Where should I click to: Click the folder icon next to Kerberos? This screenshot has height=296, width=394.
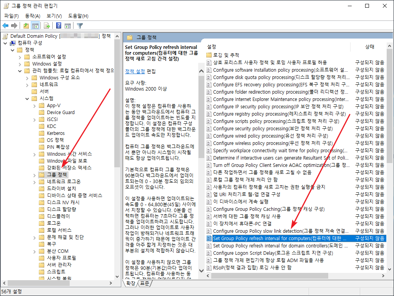click(42, 133)
